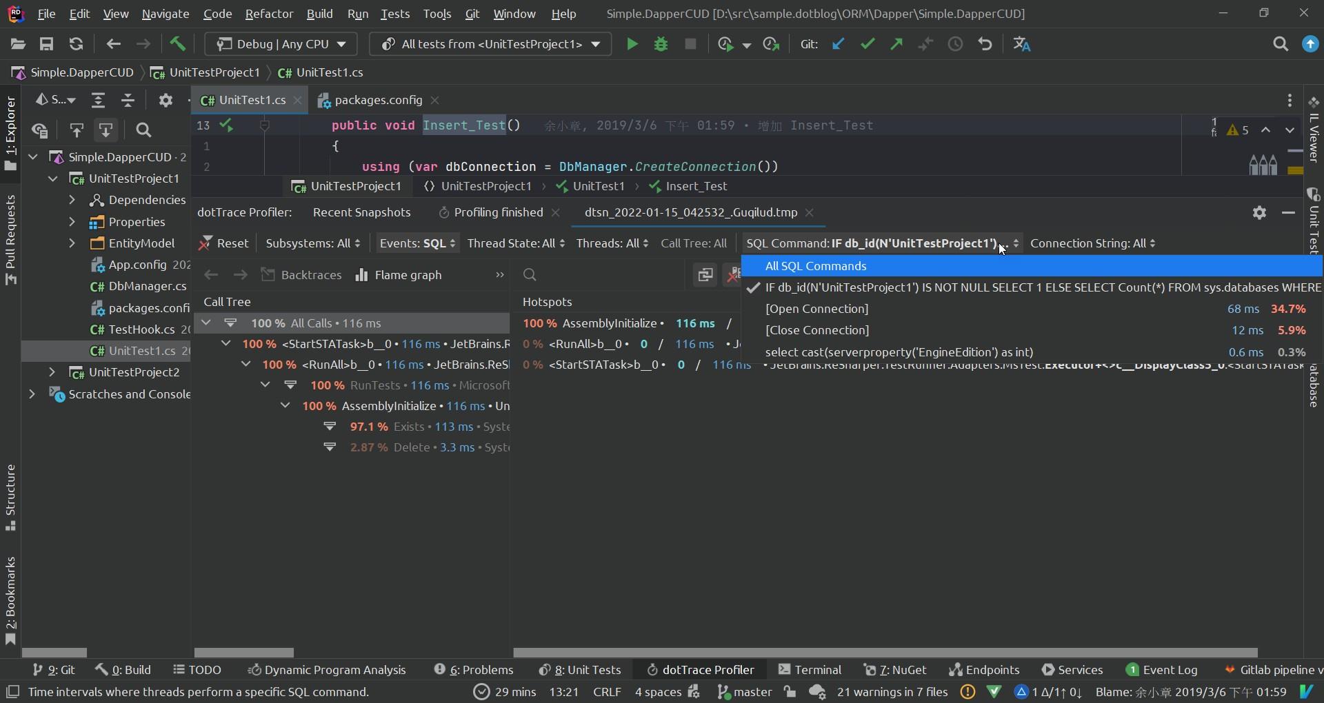
Task: Open dotTrace profiler settings gear
Action: click(x=1259, y=212)
